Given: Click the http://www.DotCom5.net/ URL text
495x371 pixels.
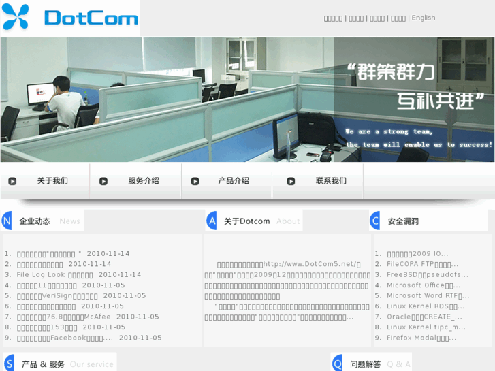Looking at the screenshot, I should 310,264.
